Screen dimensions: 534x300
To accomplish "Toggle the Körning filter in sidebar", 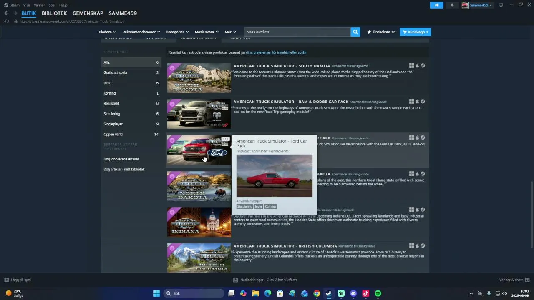I will [131, 93].
